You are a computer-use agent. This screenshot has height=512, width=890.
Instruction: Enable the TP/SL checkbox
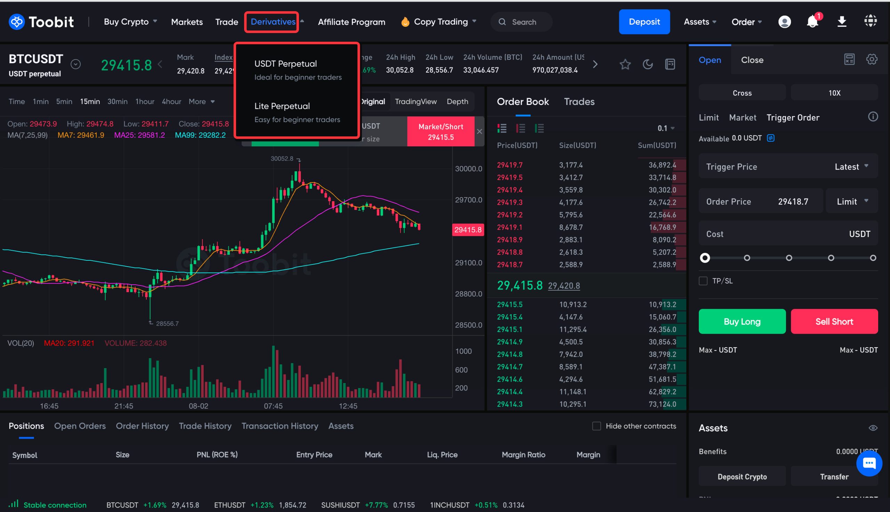(x=703, y=281)
